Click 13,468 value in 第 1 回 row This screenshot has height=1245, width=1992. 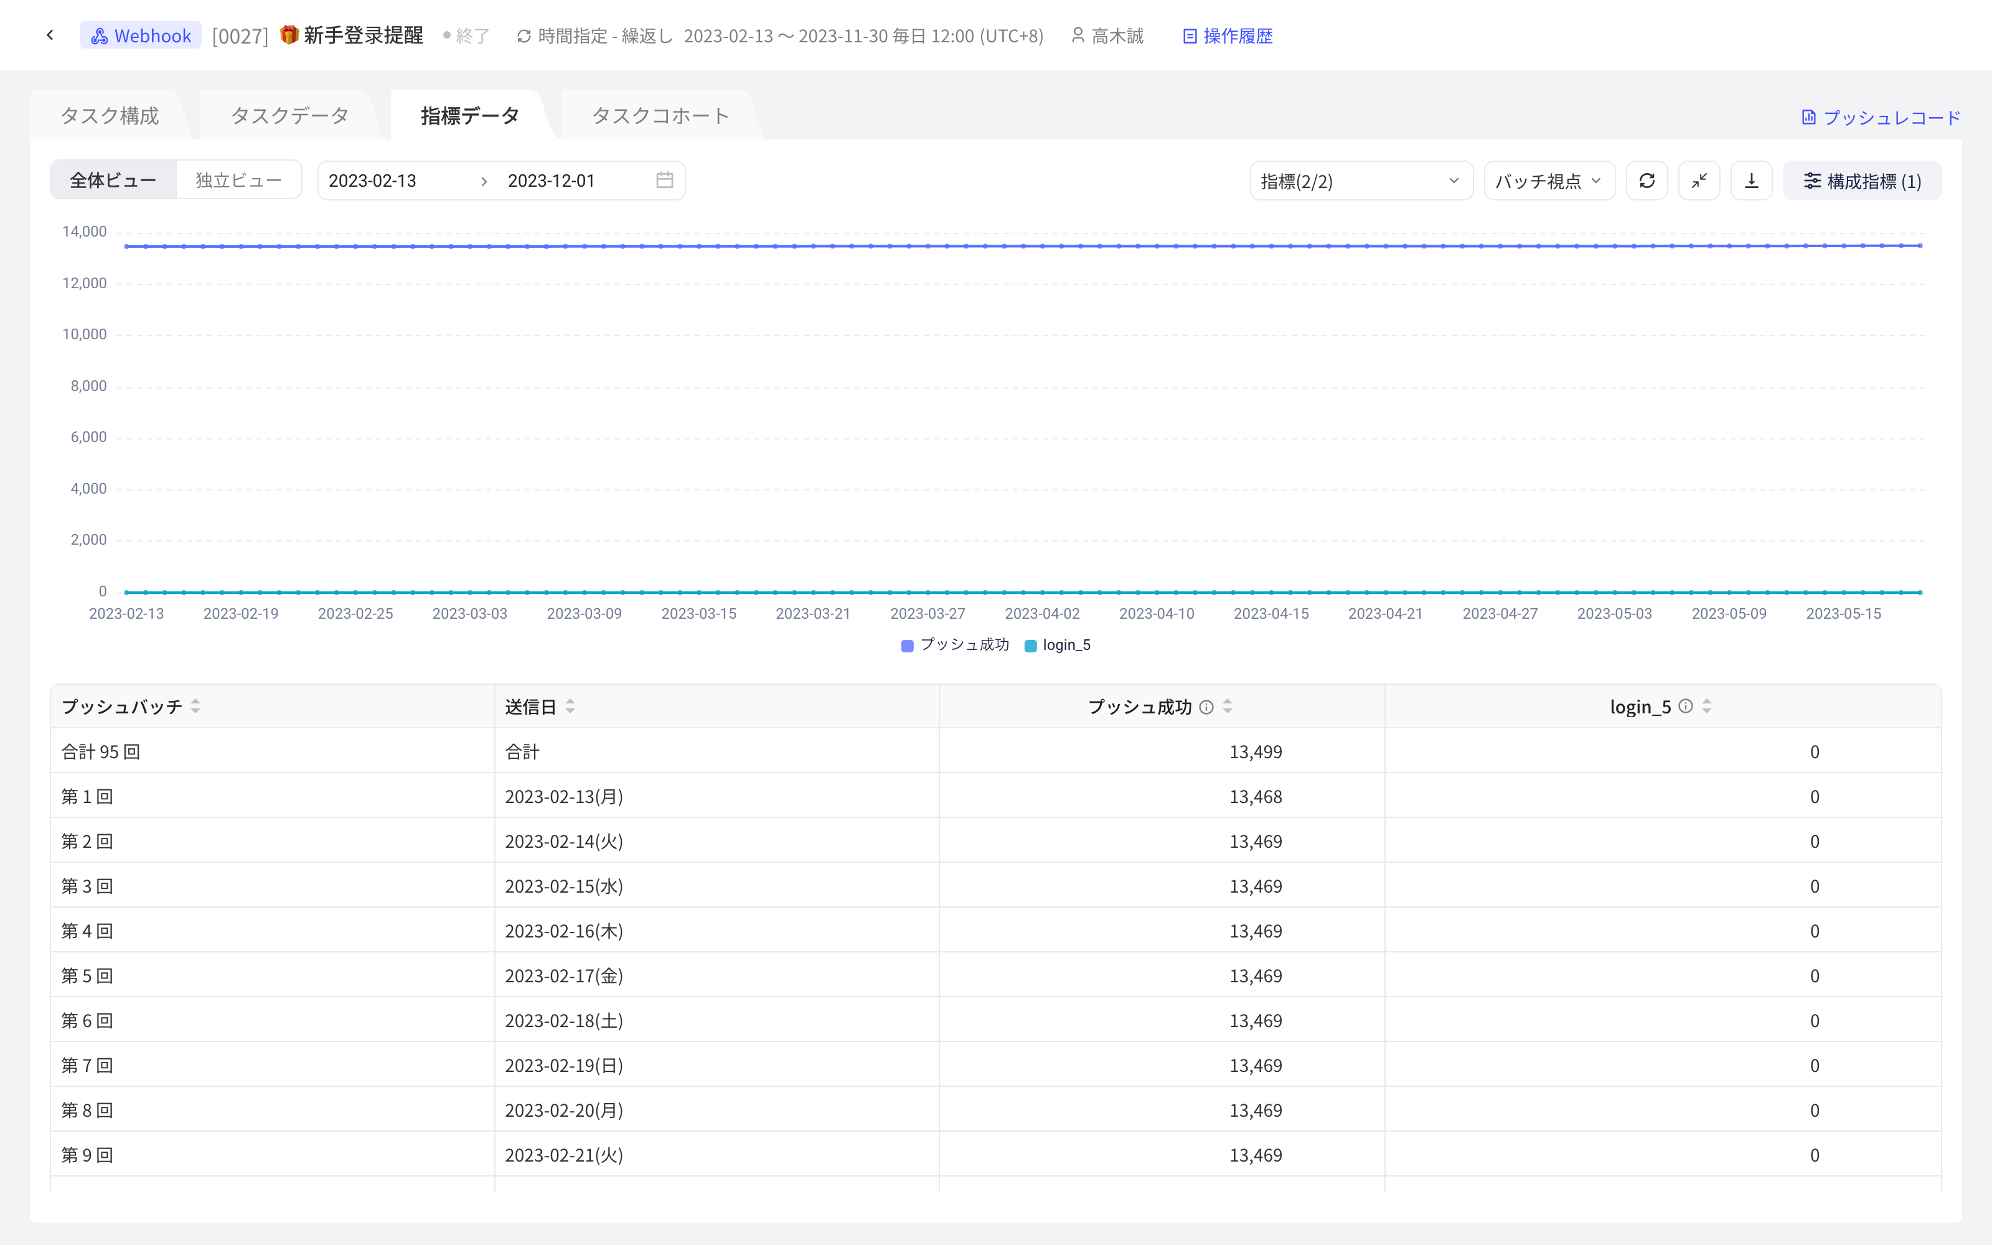pyautogui.click(x=1256, y=796)
